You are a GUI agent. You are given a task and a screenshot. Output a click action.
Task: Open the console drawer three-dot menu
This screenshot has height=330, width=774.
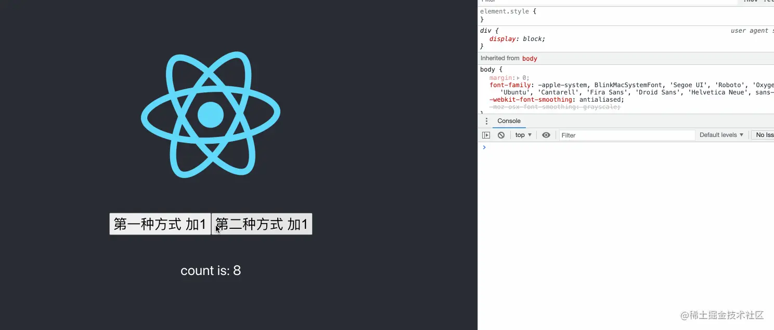click(x=487, y=121)
